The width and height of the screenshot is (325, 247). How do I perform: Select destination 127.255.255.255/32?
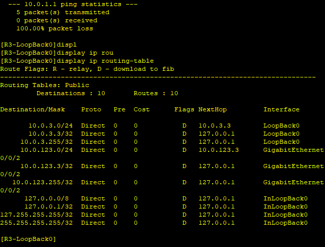pyautogui.click(x=36, y=215)
